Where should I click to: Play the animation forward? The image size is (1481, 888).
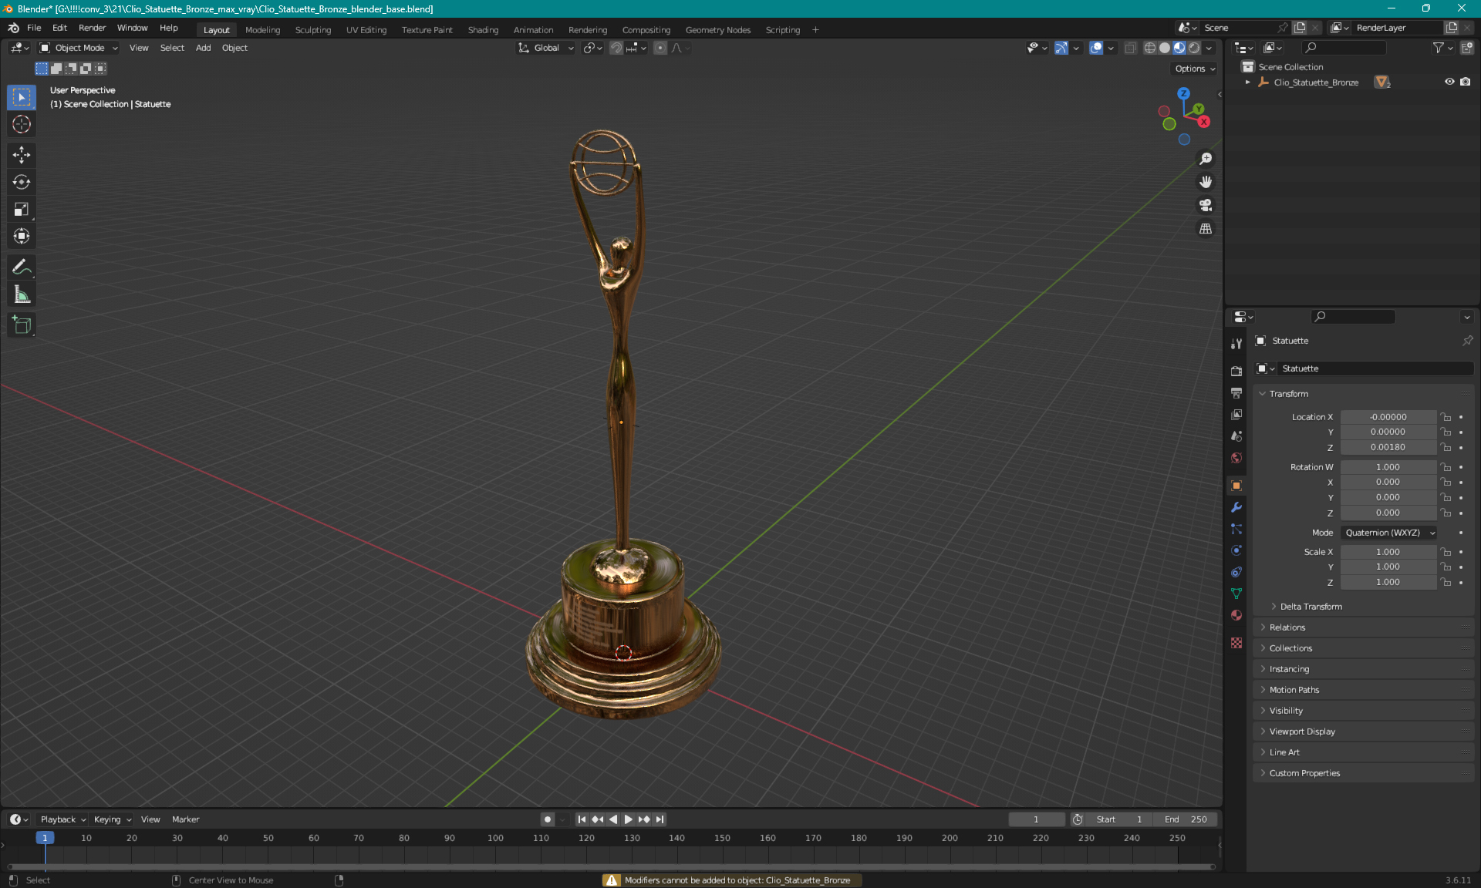coord(628,819)
